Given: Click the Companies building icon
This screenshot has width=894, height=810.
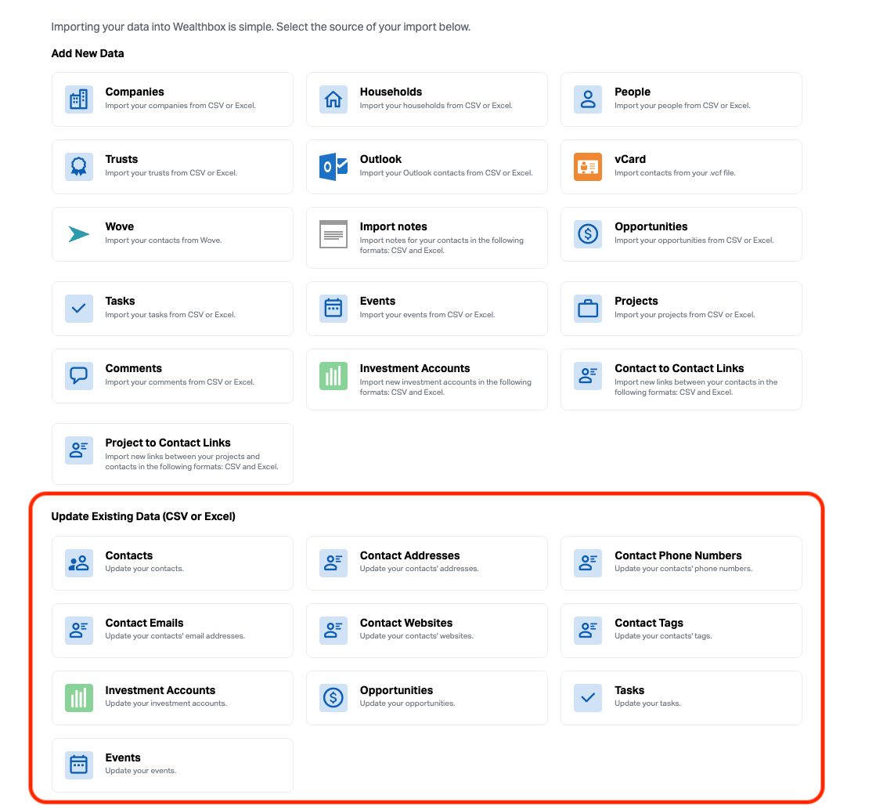Looking at the screenshot, I should [x=78, y=99].
